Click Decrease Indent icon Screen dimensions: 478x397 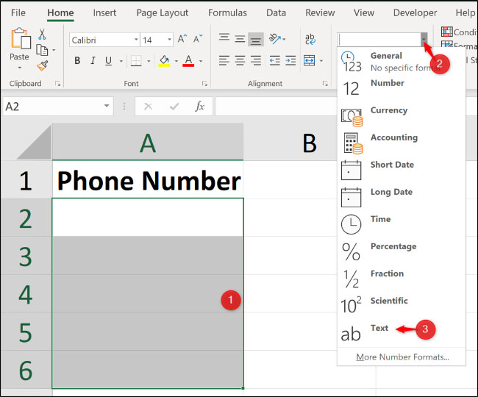pos(275,60)
